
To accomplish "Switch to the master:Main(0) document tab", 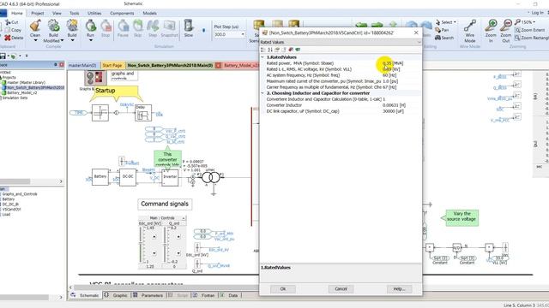I will point(82,65).
